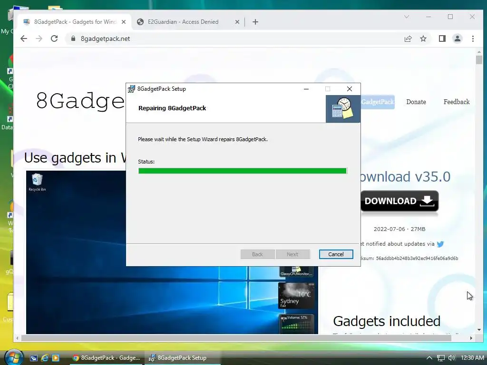Click Cancel in the 8GadgetPack Setup wizard

point(336,254)
